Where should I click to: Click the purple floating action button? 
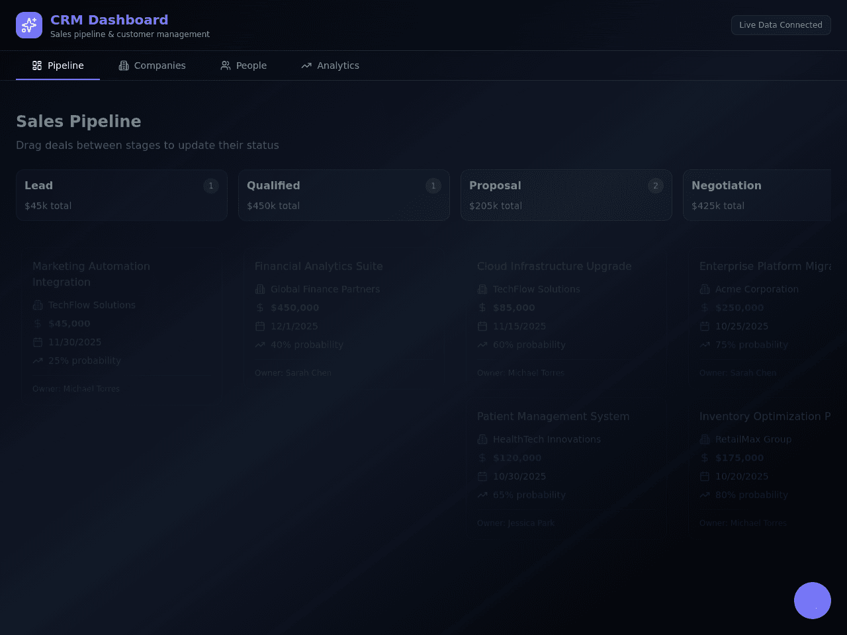coord(813,601)
